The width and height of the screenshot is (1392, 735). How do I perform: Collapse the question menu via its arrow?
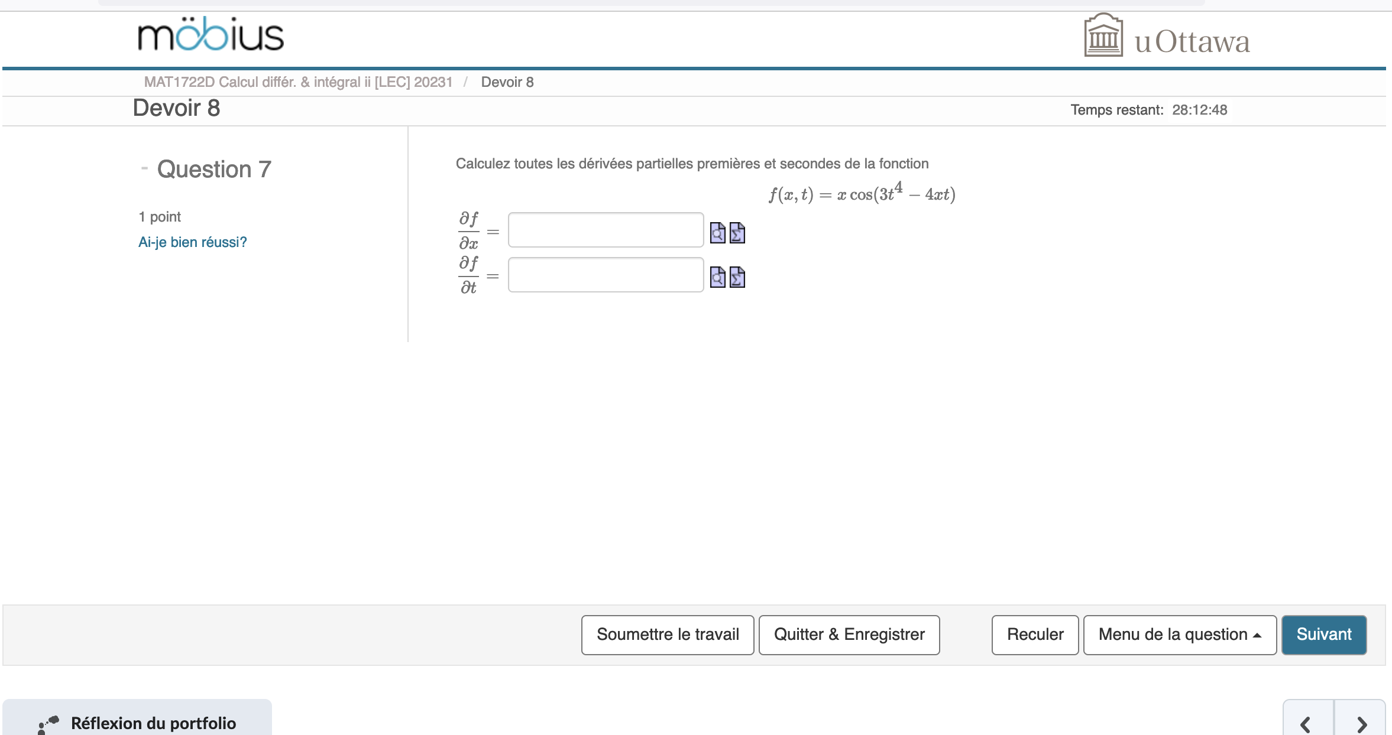point(1258,635)
